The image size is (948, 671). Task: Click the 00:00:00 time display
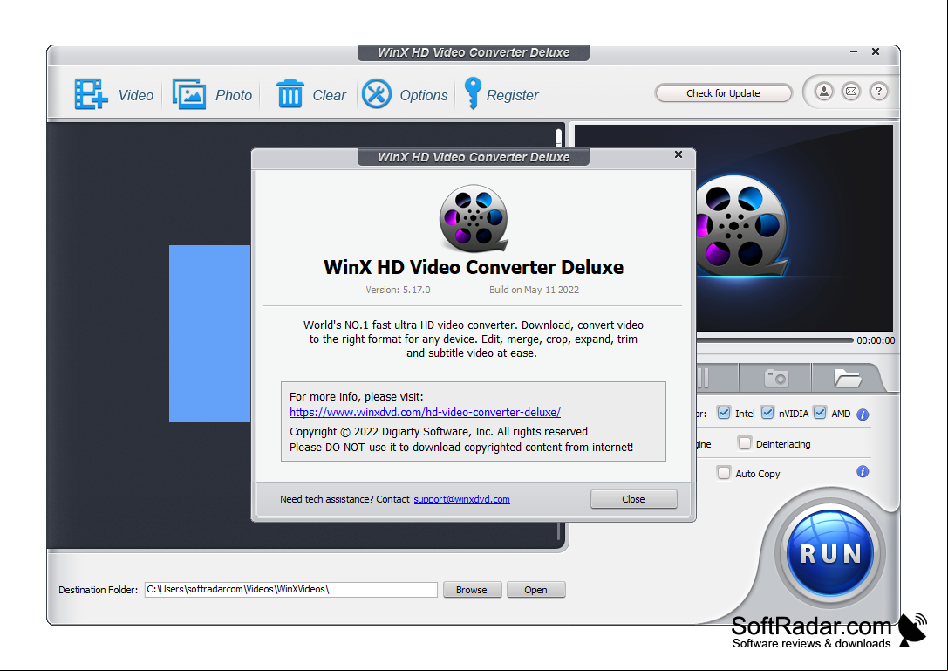(x=876, y=340)
